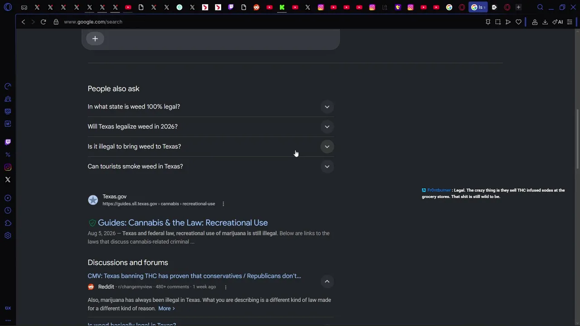Open Extensions cube icon in sidebar
580x326 pixels.
point(8,223)
